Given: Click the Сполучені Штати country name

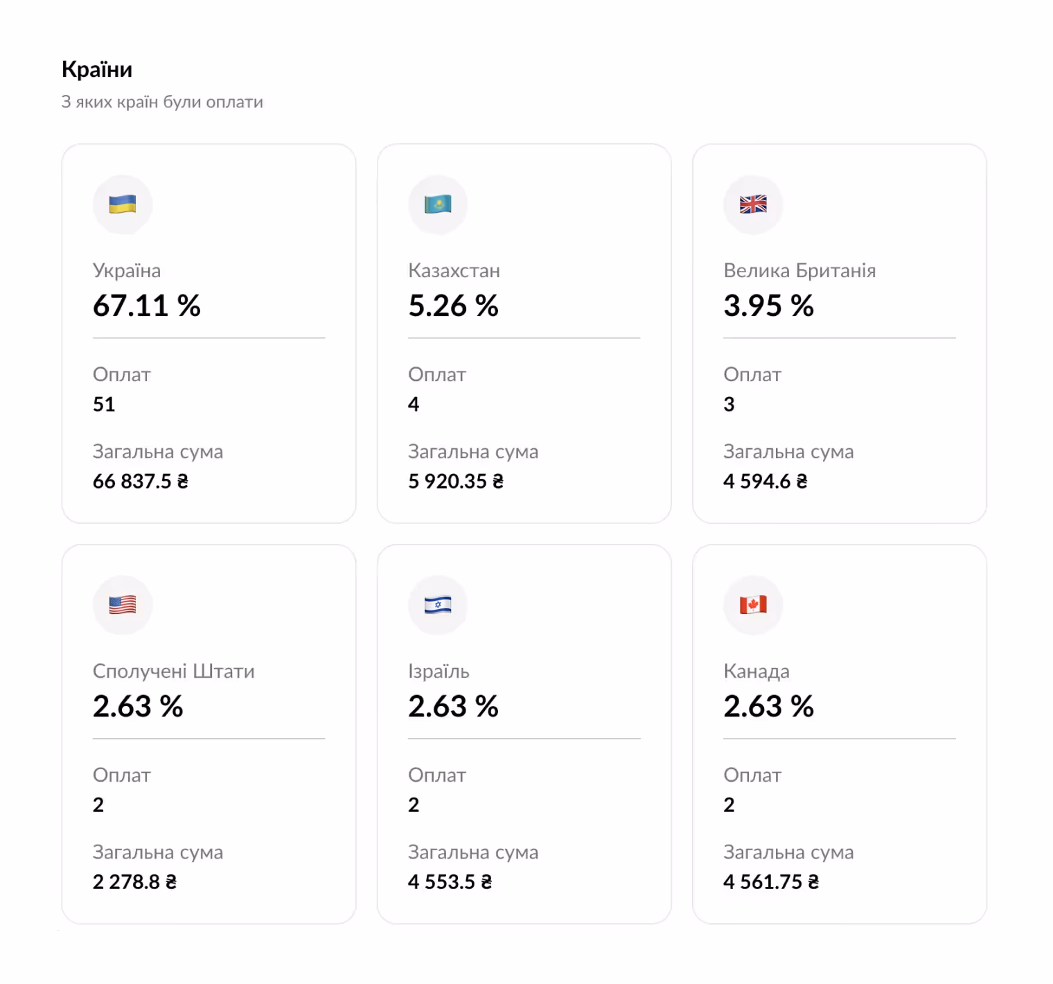Looking at the screenshot, I should [x=174, y=671].
